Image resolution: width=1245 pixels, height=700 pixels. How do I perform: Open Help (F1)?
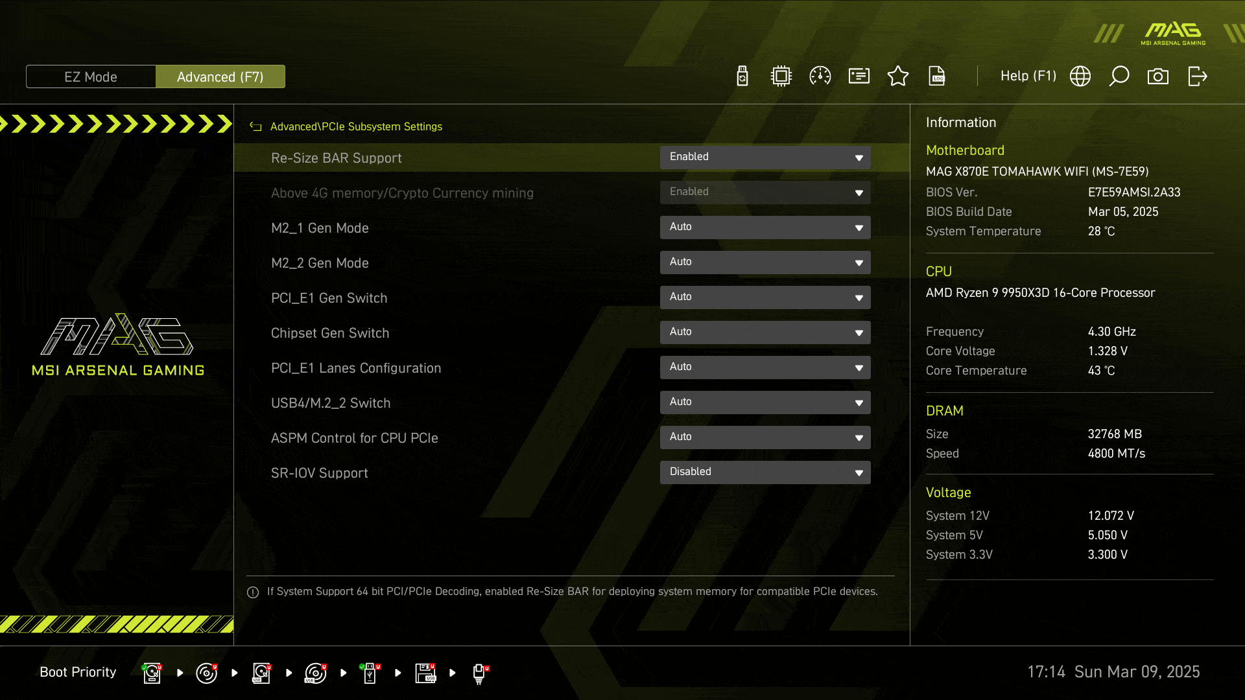pos(1028,76)
